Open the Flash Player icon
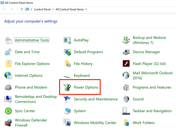This screenshot has width=176, height=135. coord(126,63)
